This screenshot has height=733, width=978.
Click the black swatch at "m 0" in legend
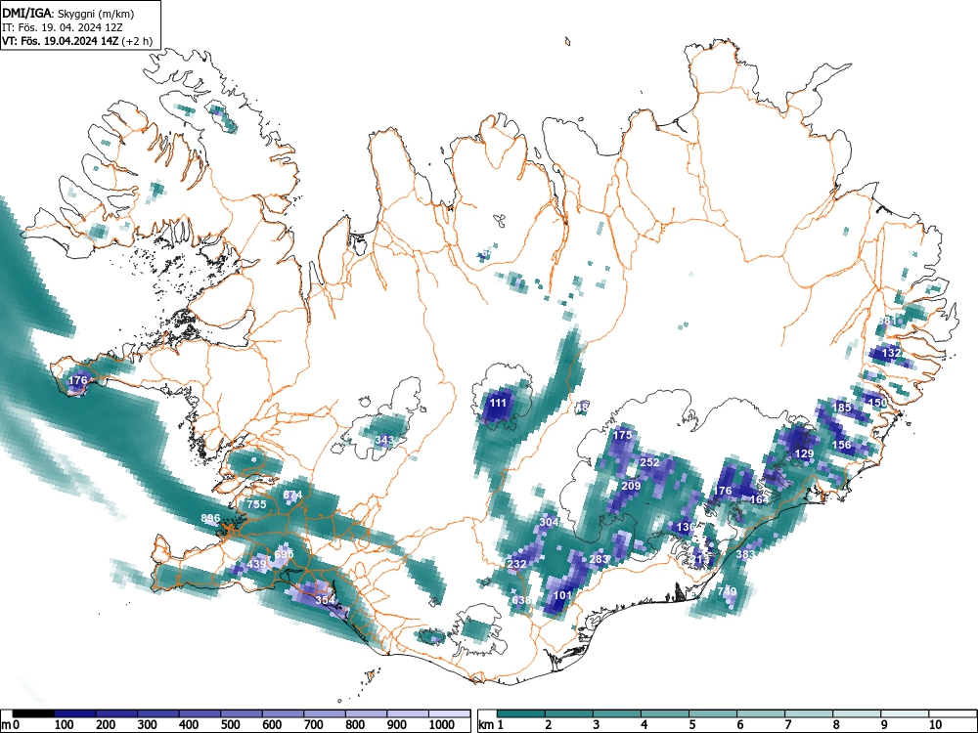click(33, 713)
